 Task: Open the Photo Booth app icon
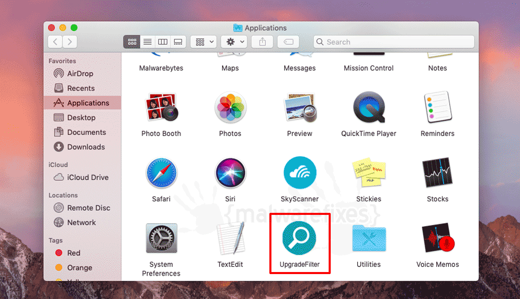coord(162,107)
